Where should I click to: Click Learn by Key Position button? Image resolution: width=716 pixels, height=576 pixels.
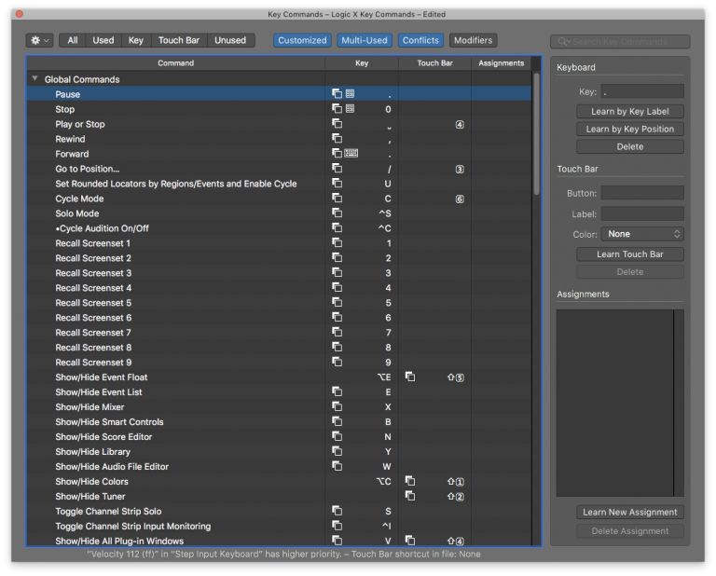click(629, 130)
